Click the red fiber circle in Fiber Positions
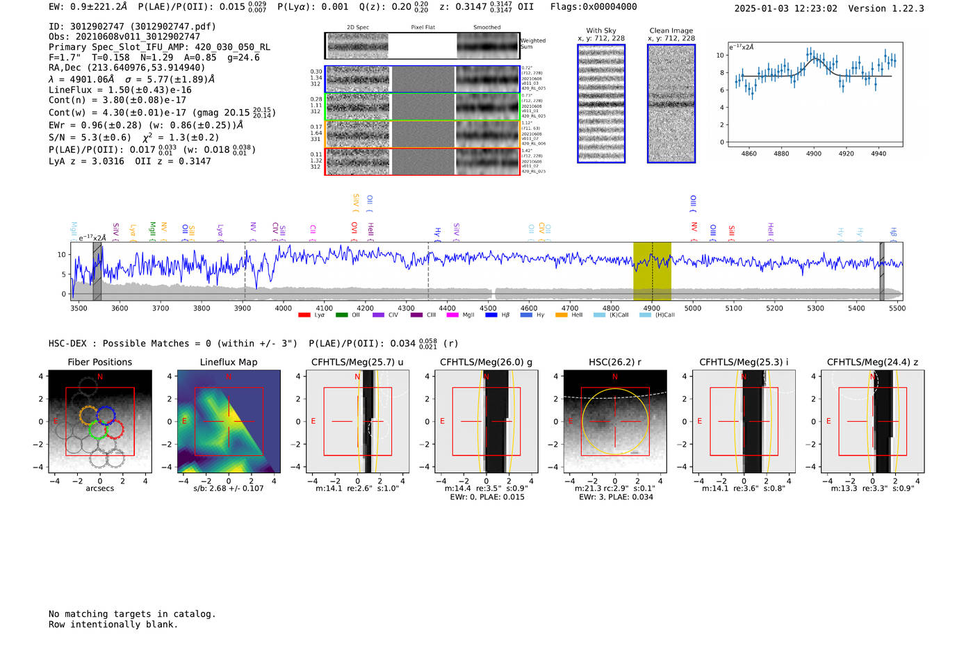The width and height of the screenshot is (973, 662). [114, 429]
